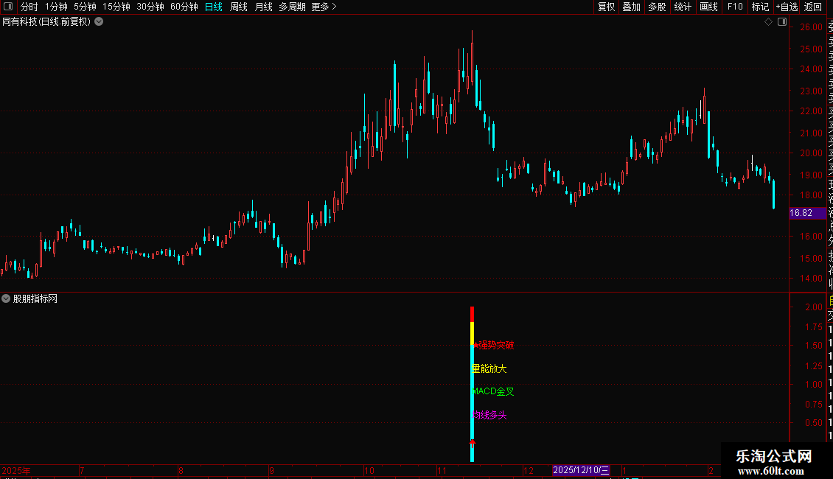Open the 多周期 multi-period view
This screenshot has width=833, height=479.
[292, 7]
